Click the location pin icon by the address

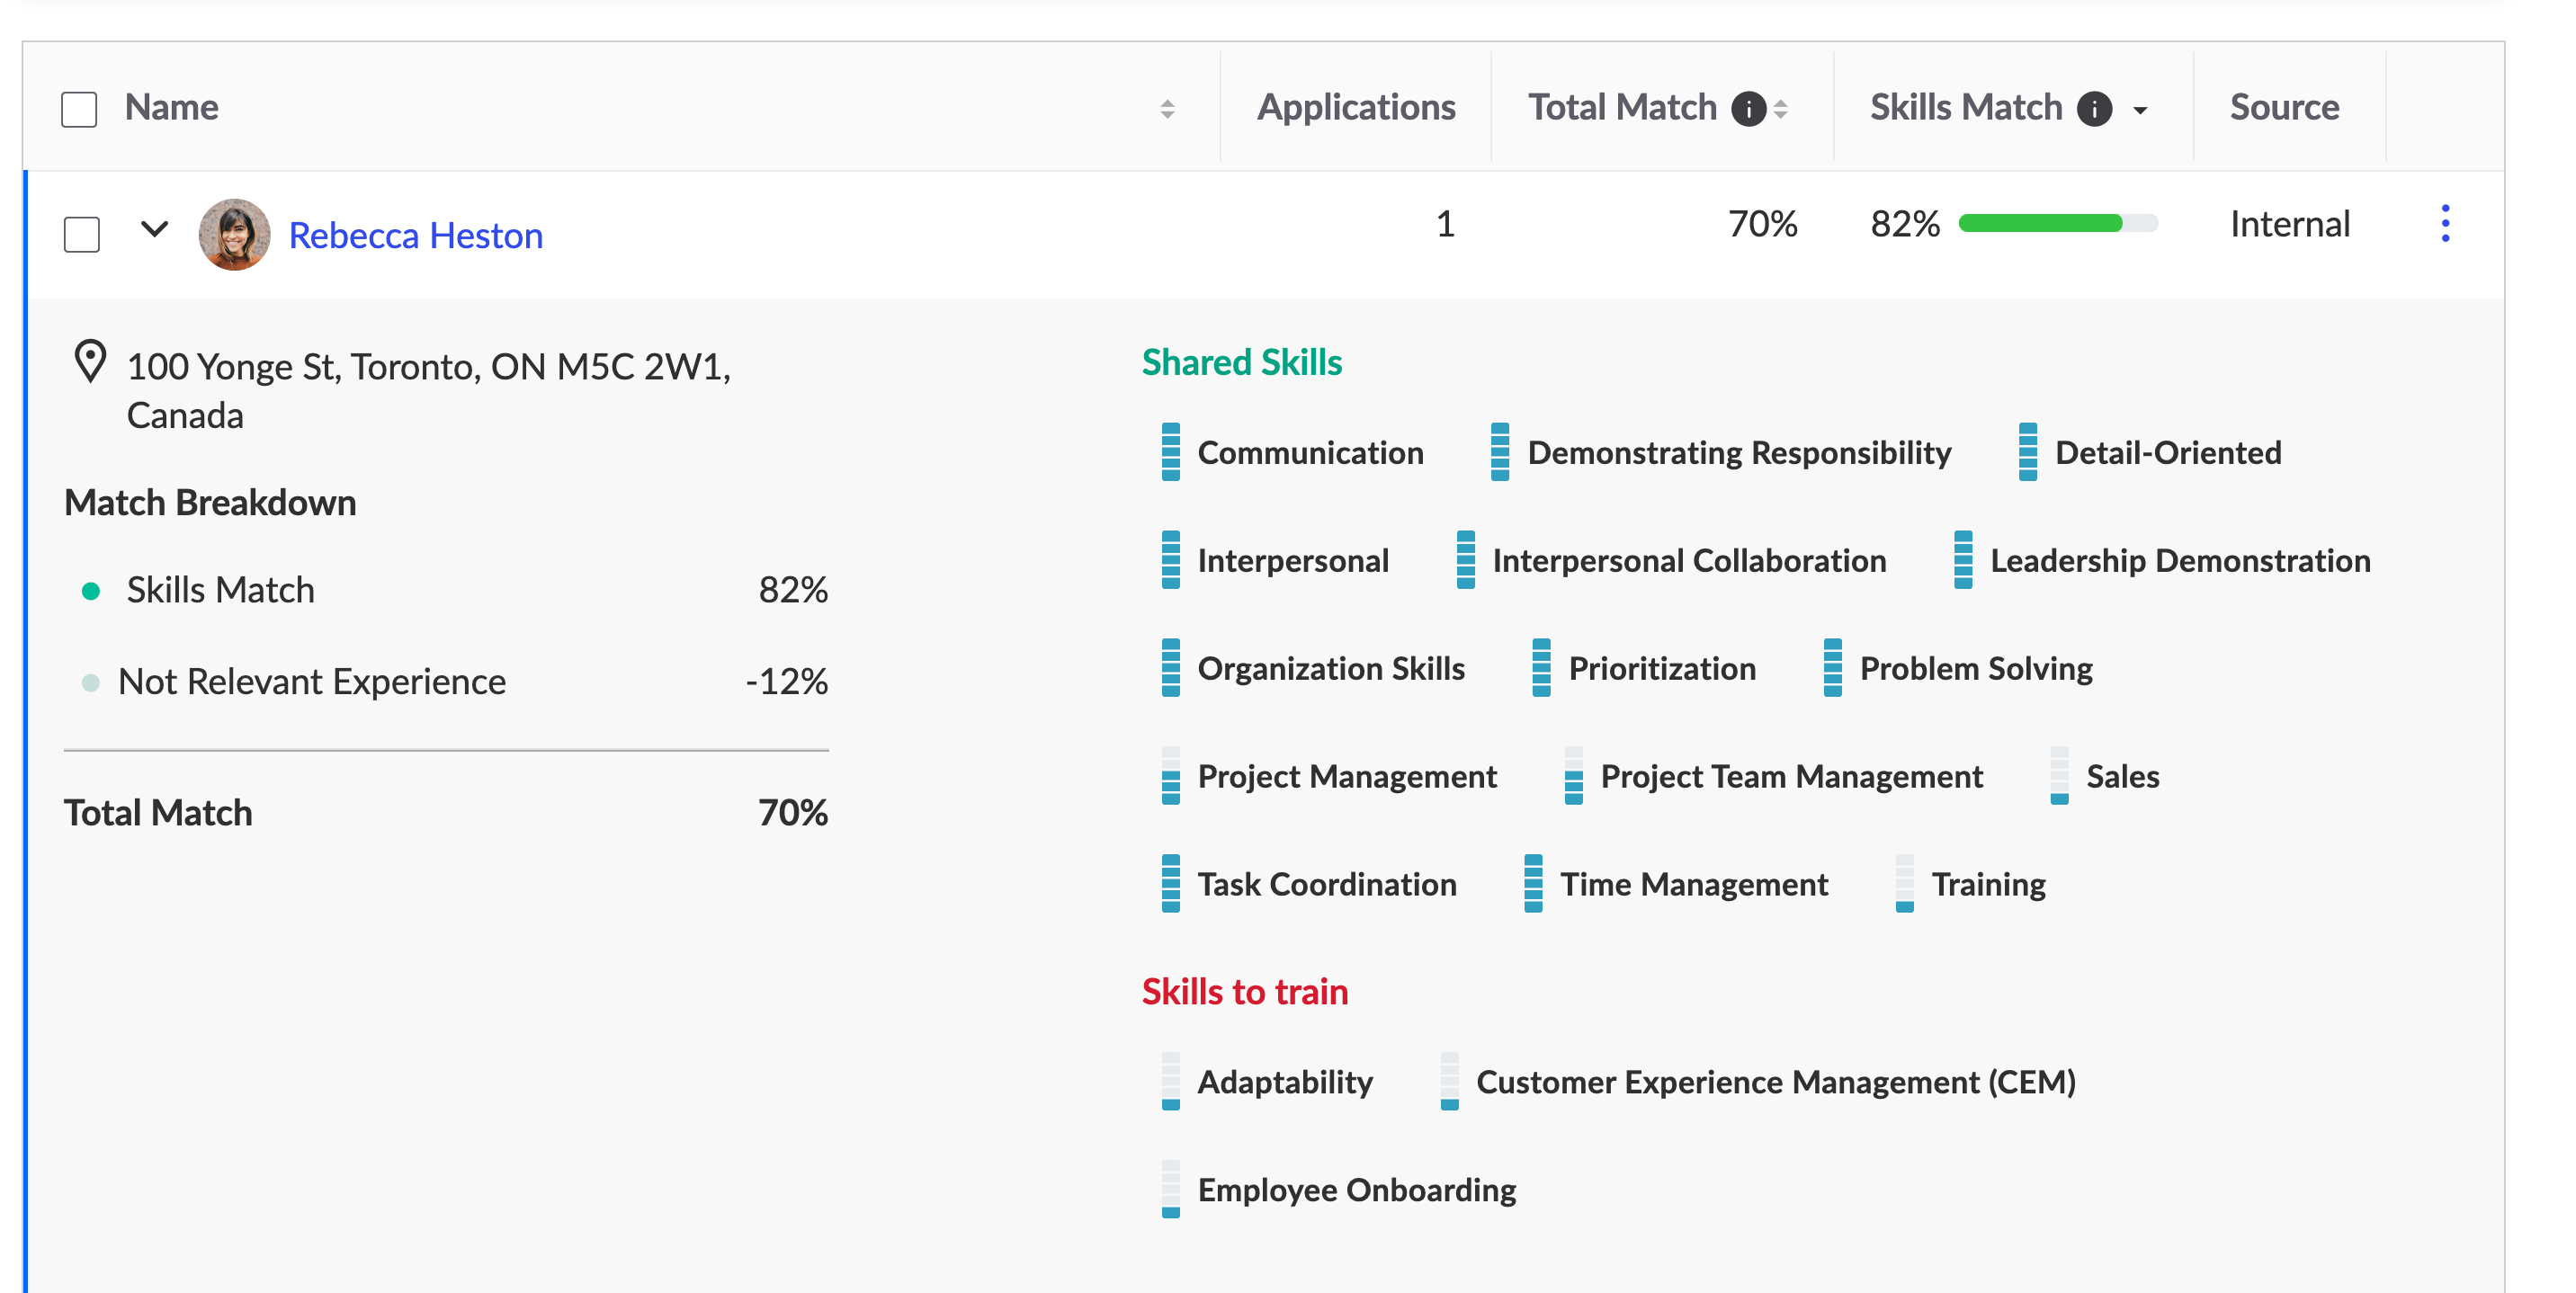[x=91, y=362]
